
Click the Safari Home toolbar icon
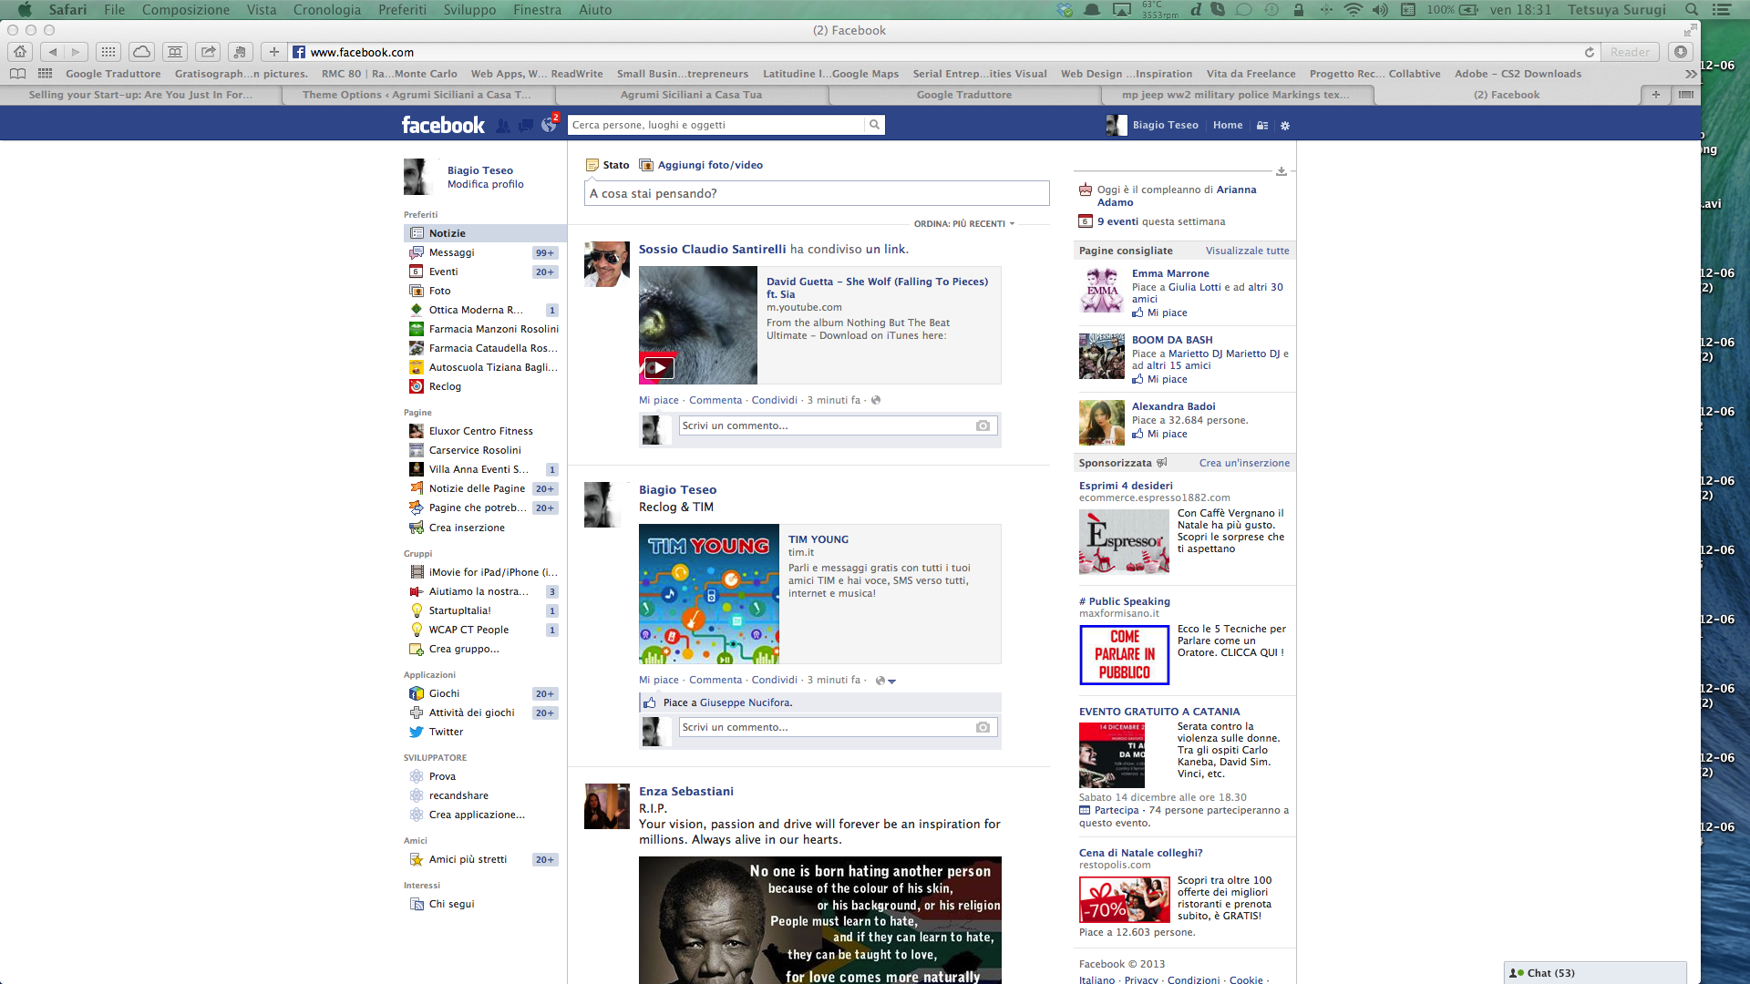pyautogui.click(x=20, y=52)
